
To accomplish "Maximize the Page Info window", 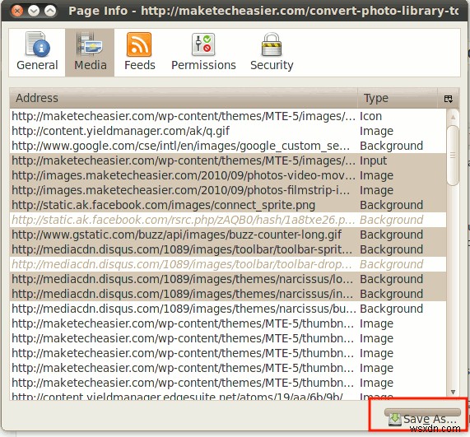I will pos(50,11).
